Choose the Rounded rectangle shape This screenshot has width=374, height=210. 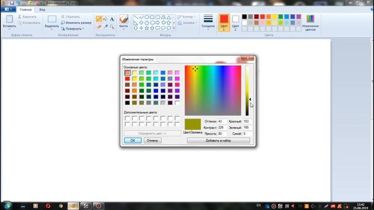coord(158,17)
